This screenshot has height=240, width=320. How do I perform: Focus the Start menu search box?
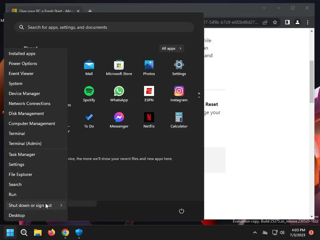[104, 27]
